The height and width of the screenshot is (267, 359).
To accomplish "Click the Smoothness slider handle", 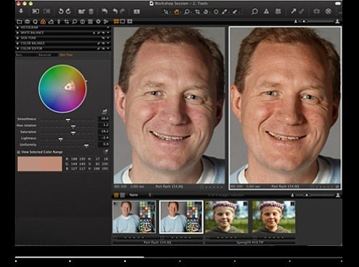I will (x=68, y=120).
